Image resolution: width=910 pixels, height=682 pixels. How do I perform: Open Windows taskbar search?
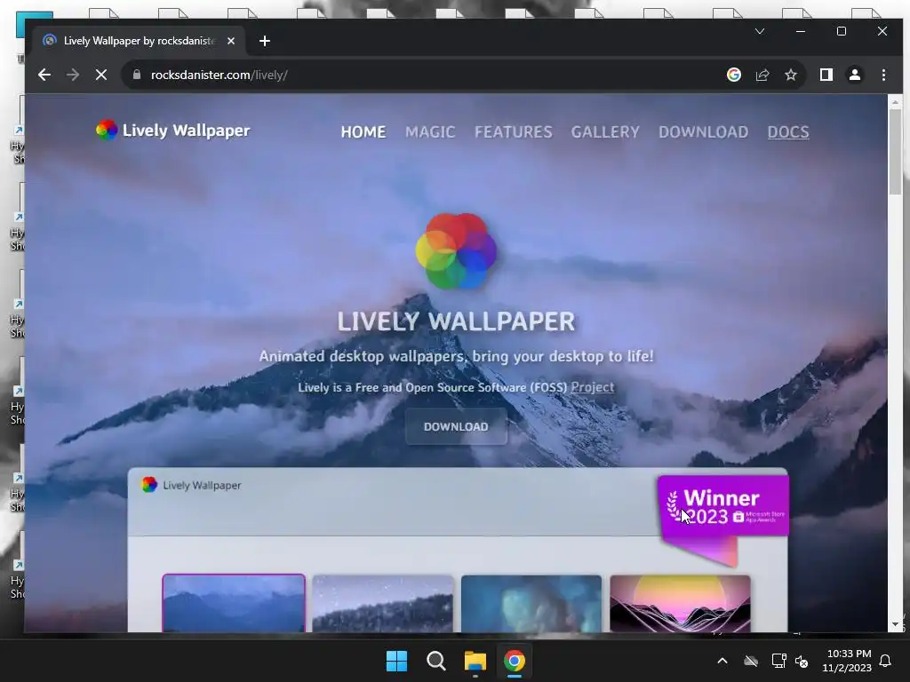point(435,661)
